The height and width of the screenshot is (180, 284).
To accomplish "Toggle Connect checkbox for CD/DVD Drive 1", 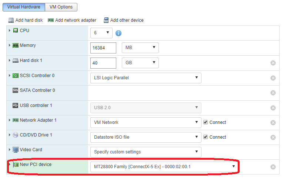I will click(x=206, y=137).
